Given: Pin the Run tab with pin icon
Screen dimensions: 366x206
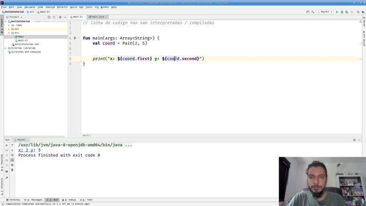Looking at the screenshot, I should [7, 178].
